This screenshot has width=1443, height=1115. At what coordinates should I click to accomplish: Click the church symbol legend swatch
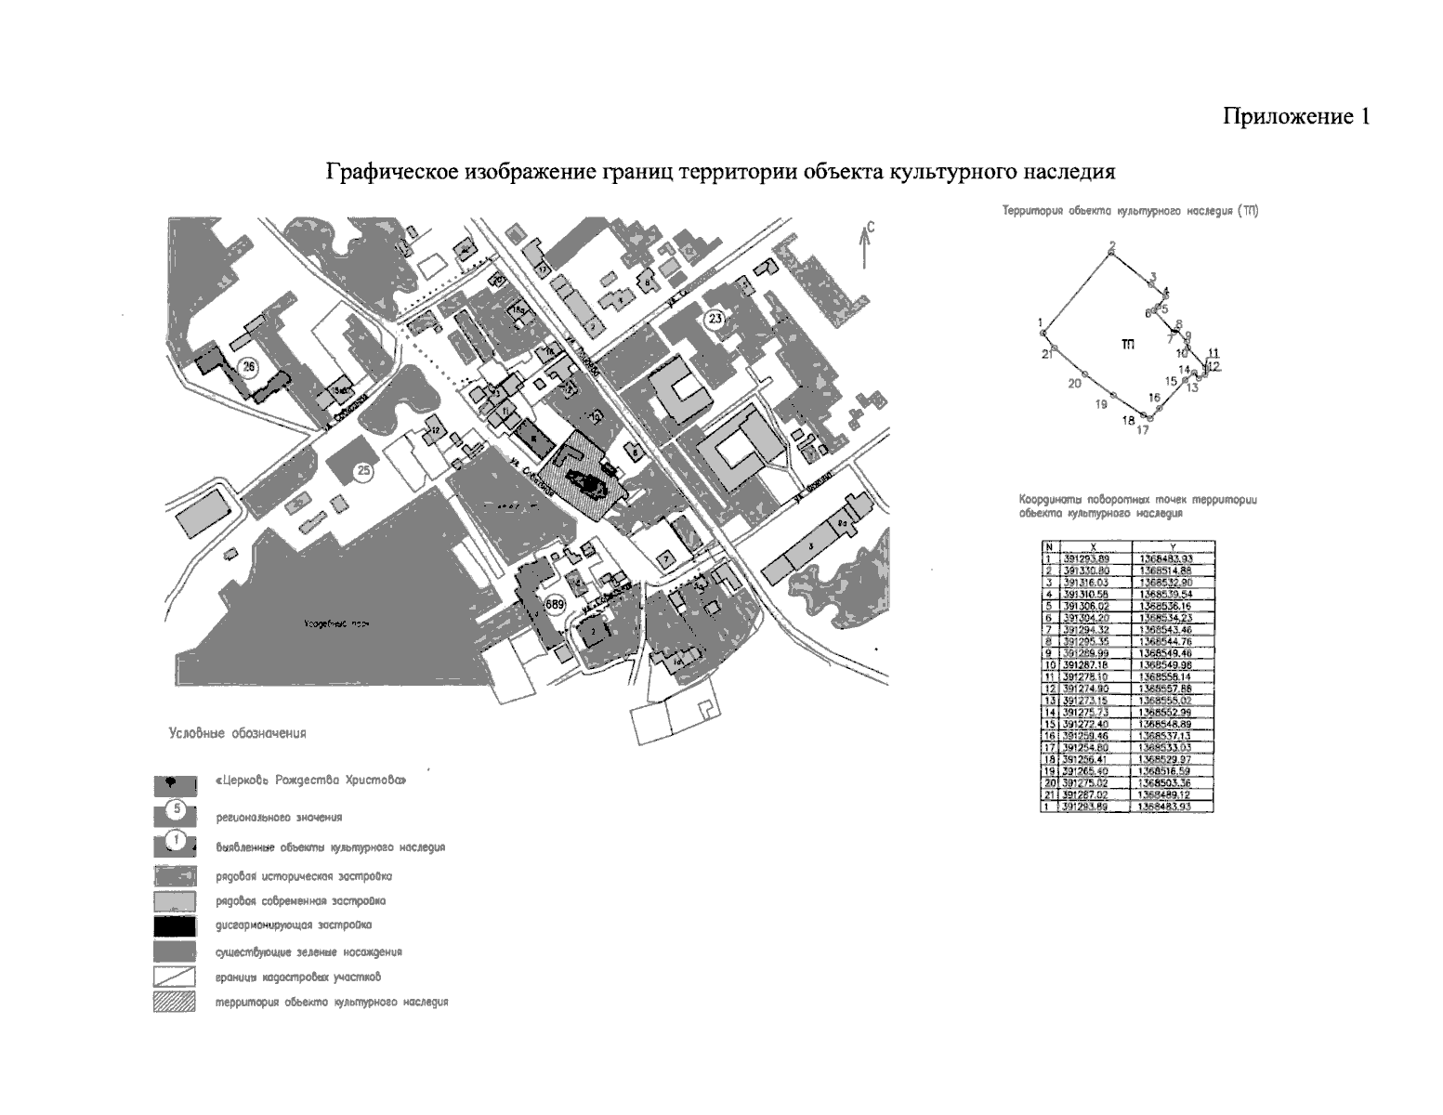(175, 787)
